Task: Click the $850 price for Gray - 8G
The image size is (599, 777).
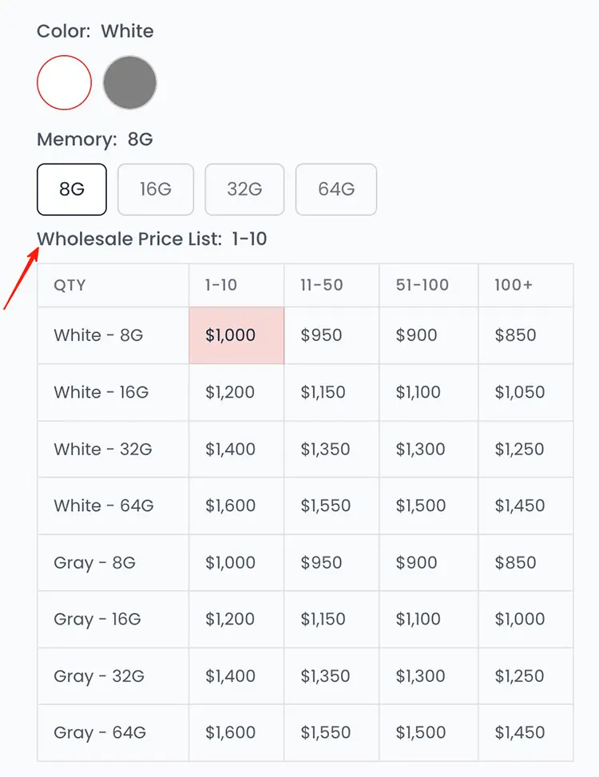Action: coord(521,562)
